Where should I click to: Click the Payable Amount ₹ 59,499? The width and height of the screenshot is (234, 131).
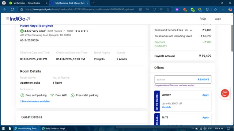click(205, 56)
